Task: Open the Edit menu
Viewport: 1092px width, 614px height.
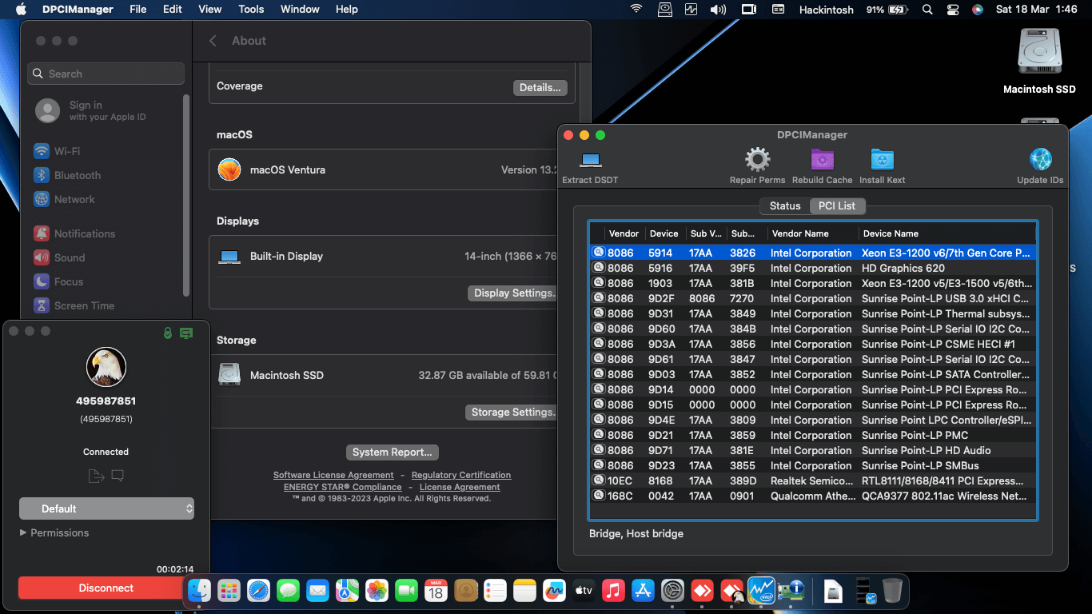Action: [x=173, y=10]
